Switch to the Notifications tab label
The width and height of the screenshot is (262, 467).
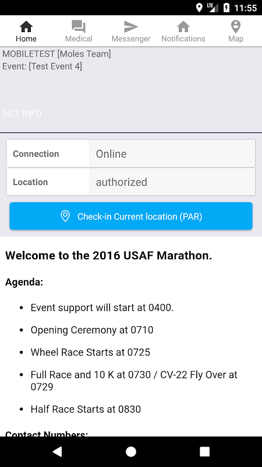click(x=183, y=39)
